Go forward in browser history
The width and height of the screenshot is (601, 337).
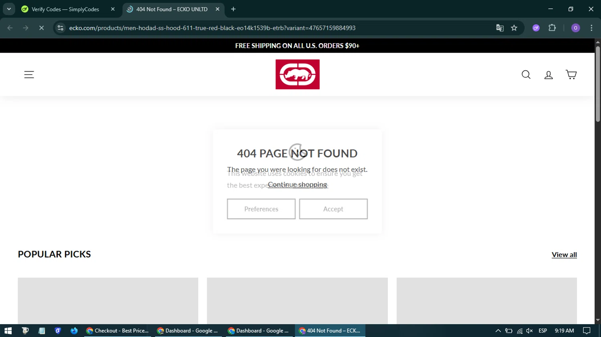point(26,28)
